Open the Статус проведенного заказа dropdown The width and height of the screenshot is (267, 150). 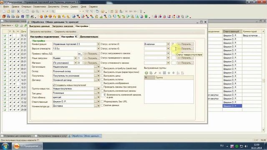tap(168, 58)
